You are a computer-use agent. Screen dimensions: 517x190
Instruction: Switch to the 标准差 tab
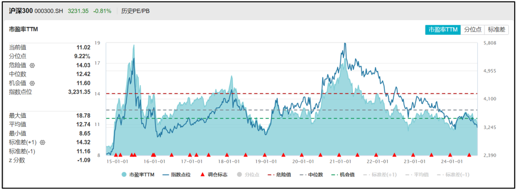click(496, 30)
